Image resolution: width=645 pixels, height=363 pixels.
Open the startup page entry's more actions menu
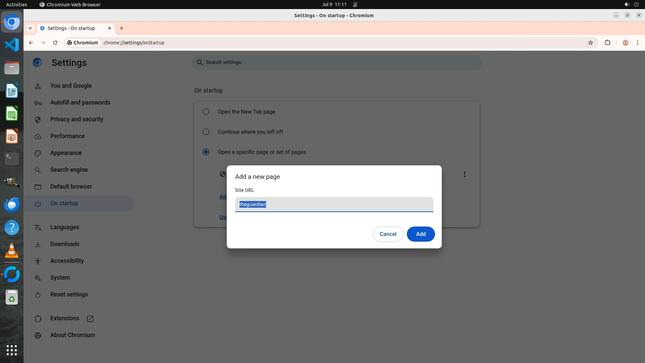coord(465,174)
